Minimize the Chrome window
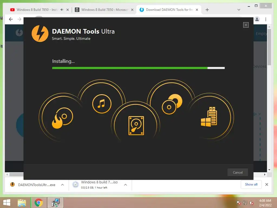277x208 pixels. tap(249, 6)
